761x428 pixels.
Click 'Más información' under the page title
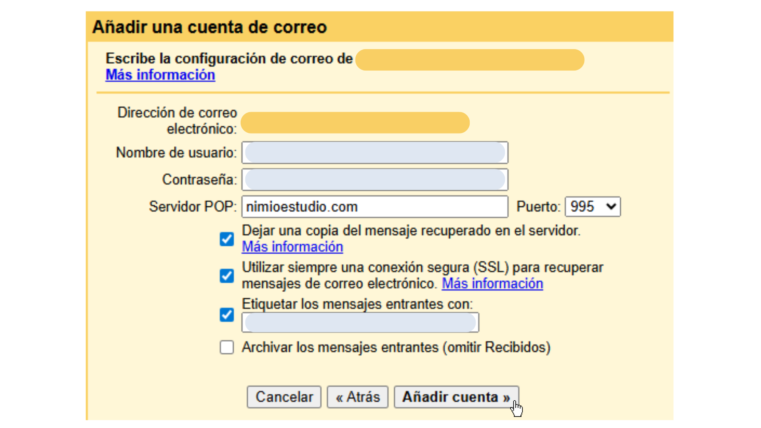point(160,75)
